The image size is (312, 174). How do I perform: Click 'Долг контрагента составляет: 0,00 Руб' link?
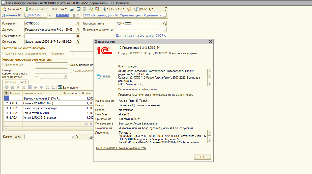(141, 36)
